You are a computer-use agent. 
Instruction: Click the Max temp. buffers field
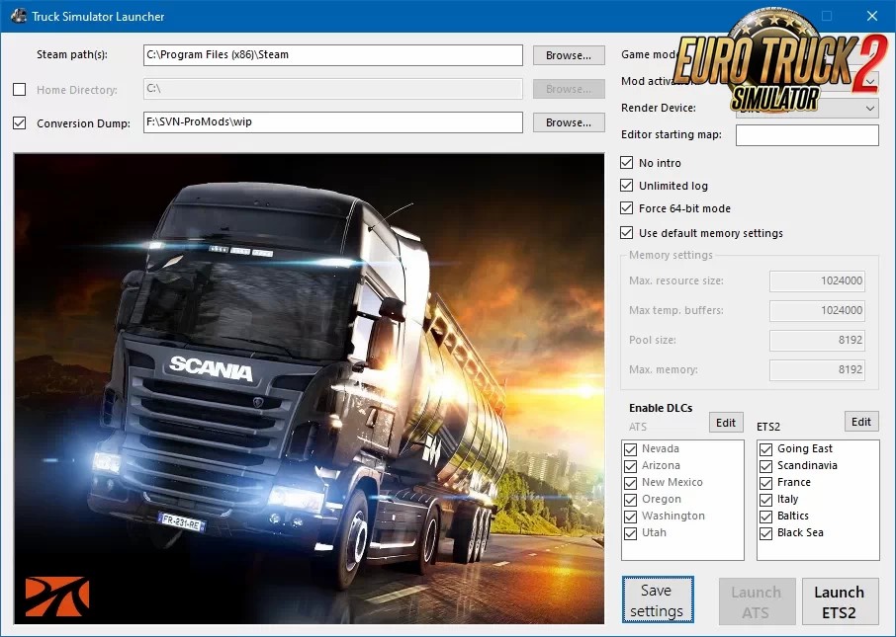pyautogui.click(x=817, y=310)
